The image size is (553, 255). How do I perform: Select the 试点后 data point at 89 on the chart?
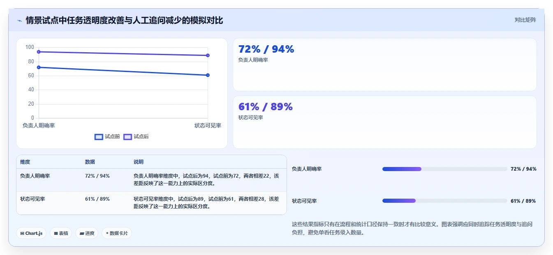click(208, 56)
